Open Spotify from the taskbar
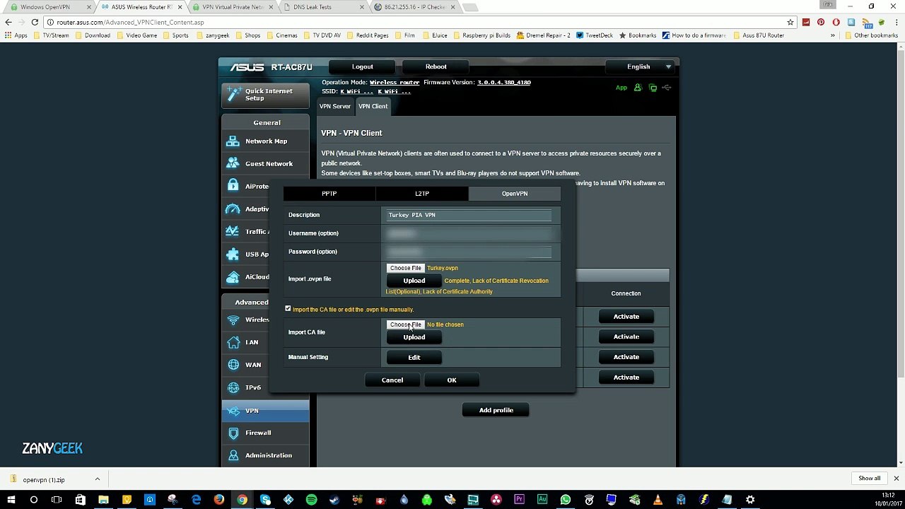 pos(312,500)
